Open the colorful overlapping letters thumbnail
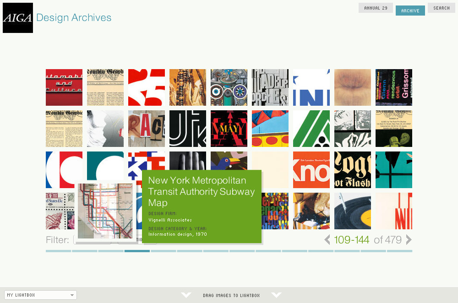This screenshot has height=303, width=458. [x=275, y=211]
